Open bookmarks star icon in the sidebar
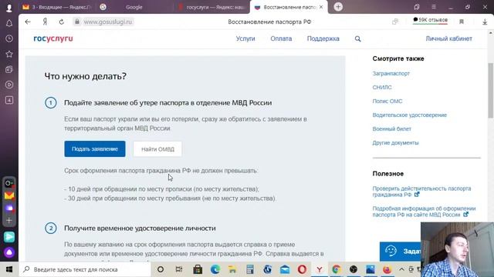 click(9, 54)
